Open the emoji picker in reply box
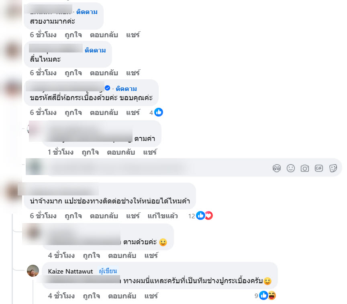The height and width of the screenshot is (304, 347). pos(290,168)
